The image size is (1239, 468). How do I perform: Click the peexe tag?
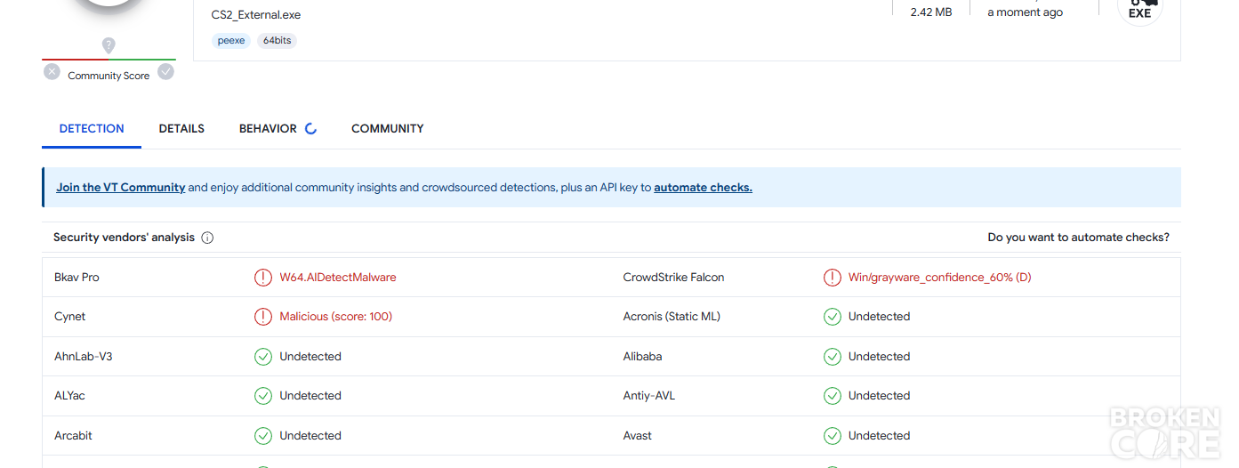click(x=231, y=41)
